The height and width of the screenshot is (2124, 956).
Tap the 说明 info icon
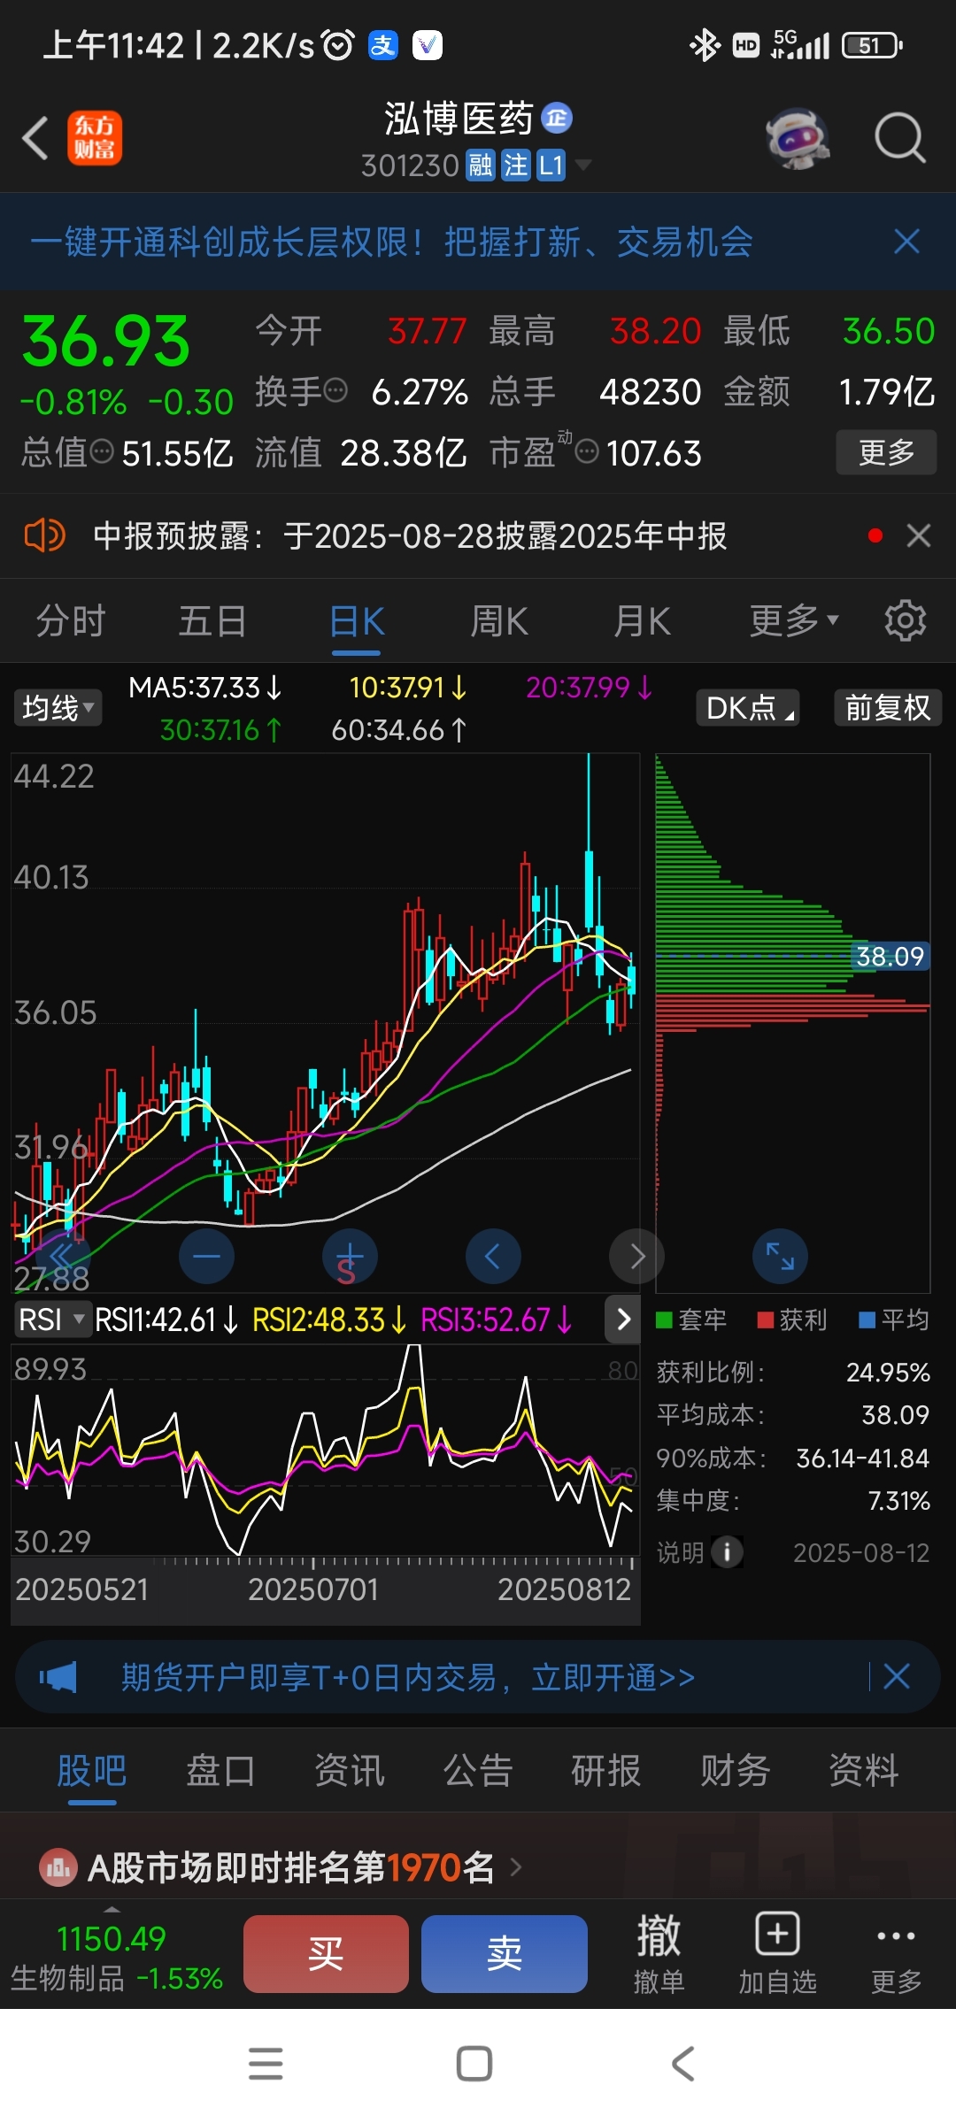[727, 1551]
